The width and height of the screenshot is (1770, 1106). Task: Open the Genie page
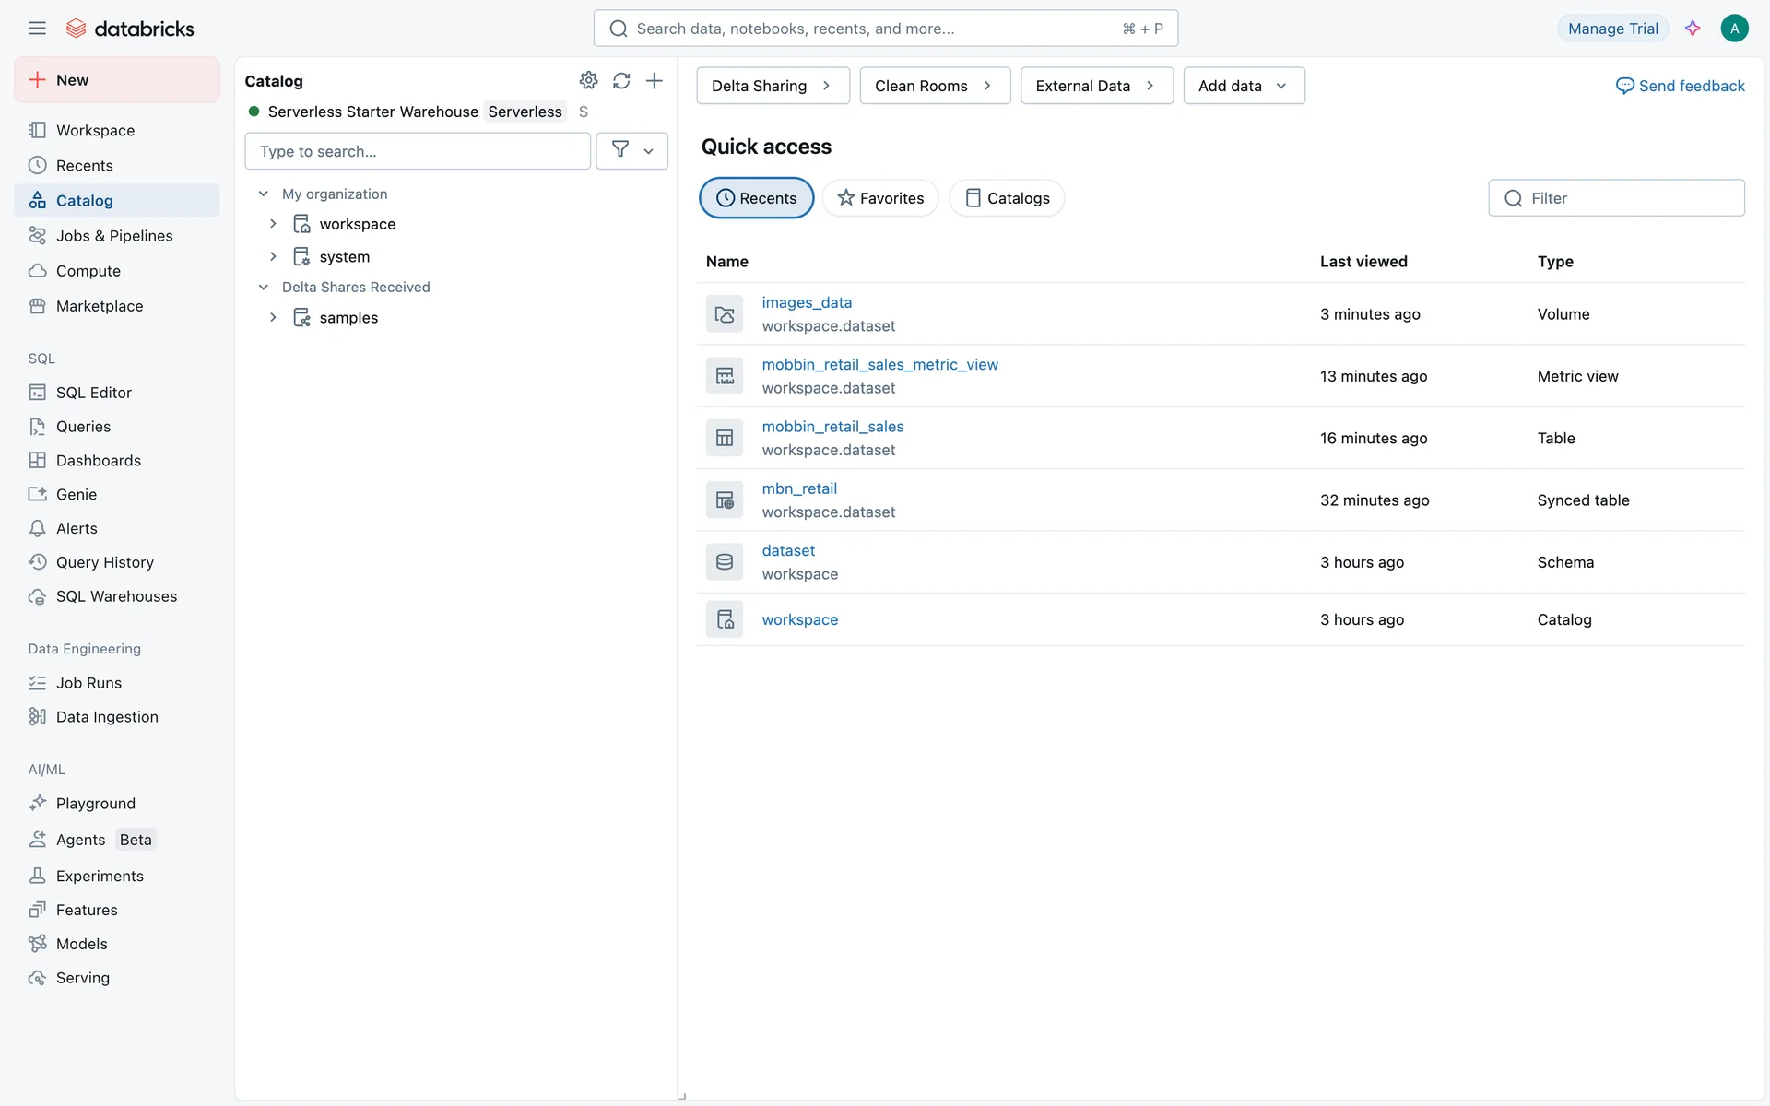[x=76, y=494]
